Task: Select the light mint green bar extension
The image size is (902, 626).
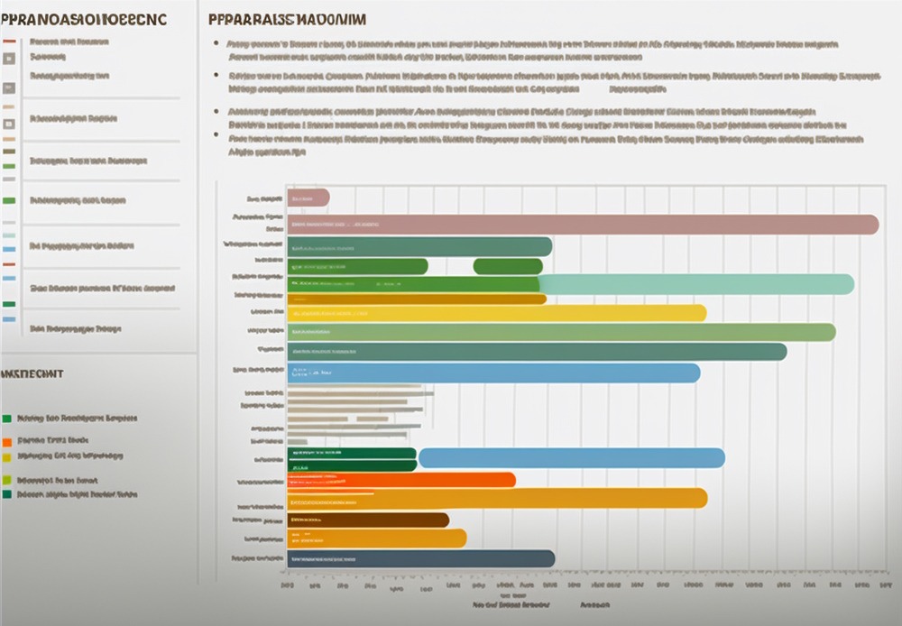Action: click(x=696, y=284)
